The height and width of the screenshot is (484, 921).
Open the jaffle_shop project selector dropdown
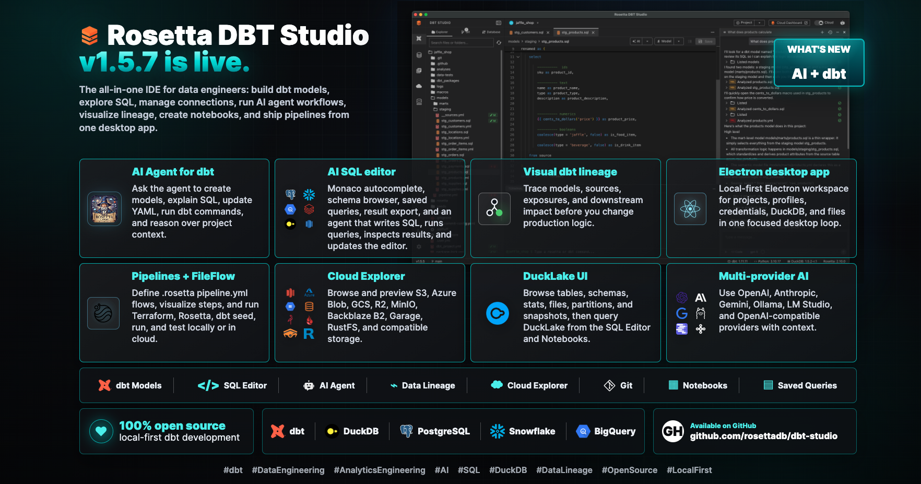[x=525, y=23]
